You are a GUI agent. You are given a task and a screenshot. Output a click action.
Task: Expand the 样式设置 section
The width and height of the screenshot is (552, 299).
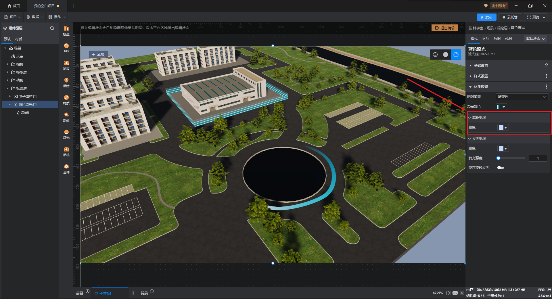(481, 76)
